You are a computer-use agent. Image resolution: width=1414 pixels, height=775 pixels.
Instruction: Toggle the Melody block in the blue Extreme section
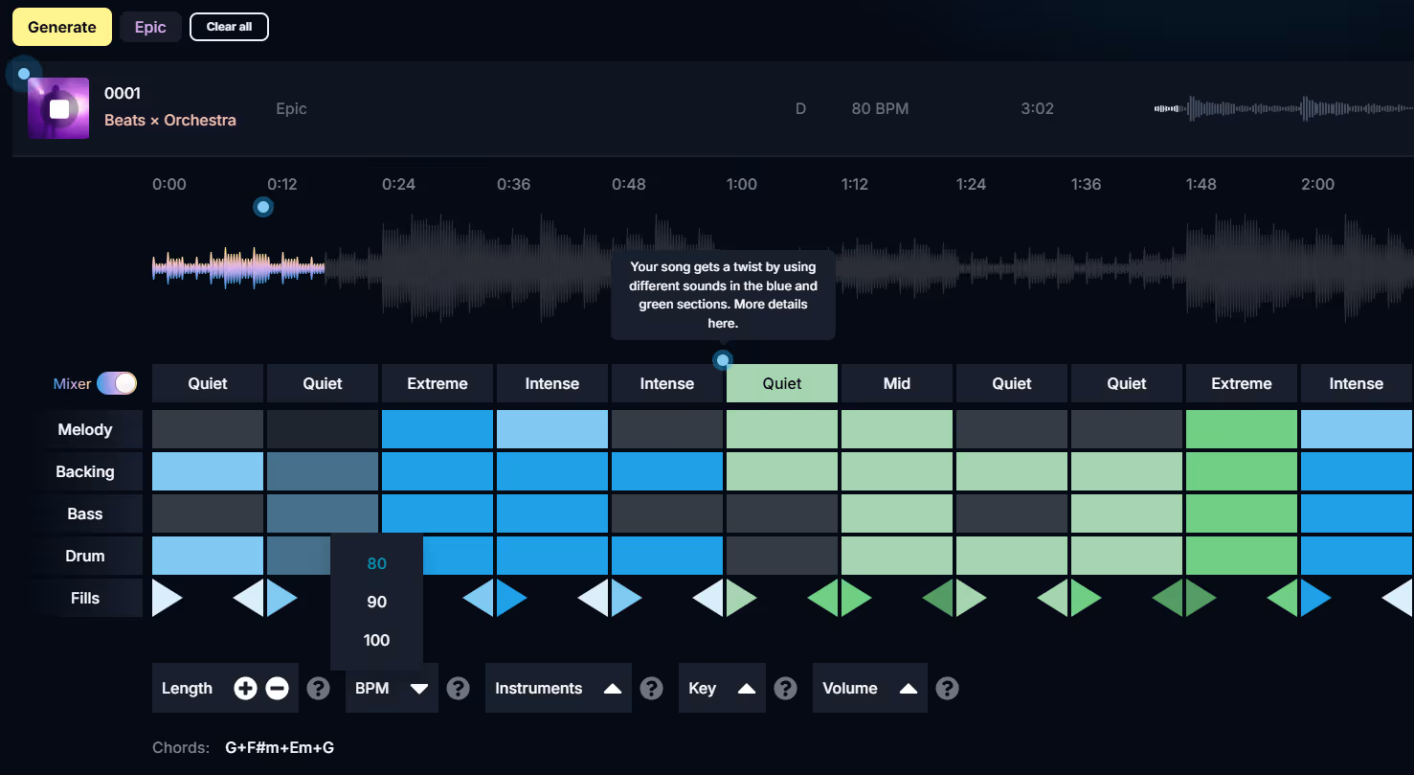tap(438, 429)
